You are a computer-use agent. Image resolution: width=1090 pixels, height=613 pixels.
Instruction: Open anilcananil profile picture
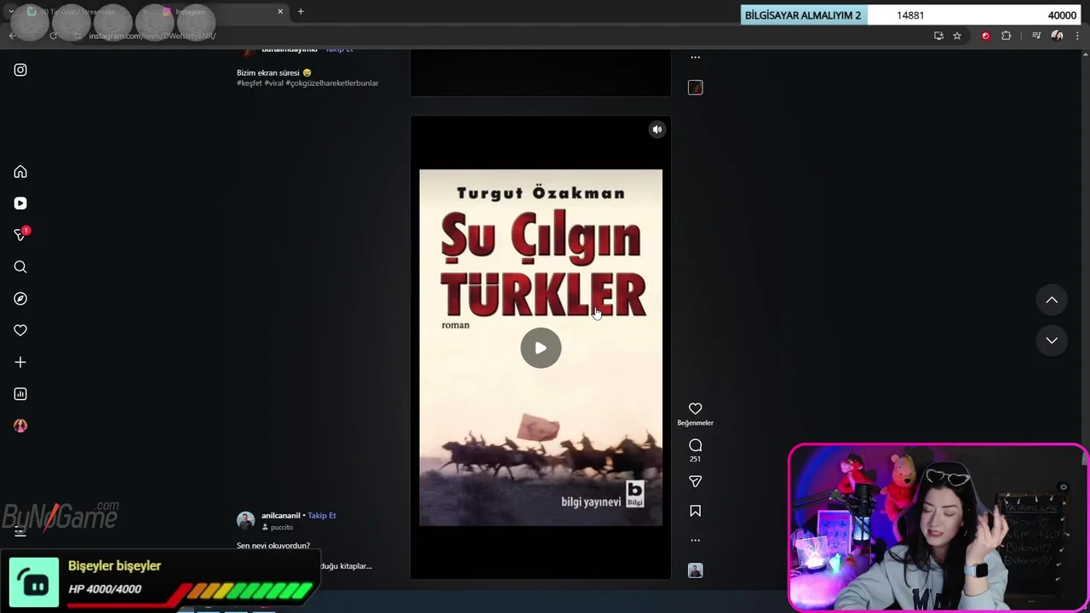click(x=245, y=520)
